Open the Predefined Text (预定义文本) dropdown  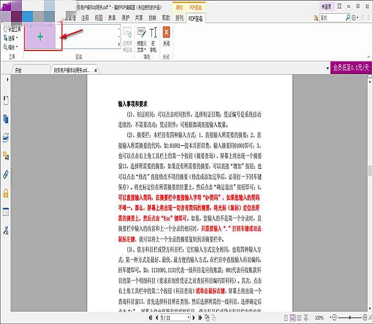pyautogui.click(x=142, y=38)
